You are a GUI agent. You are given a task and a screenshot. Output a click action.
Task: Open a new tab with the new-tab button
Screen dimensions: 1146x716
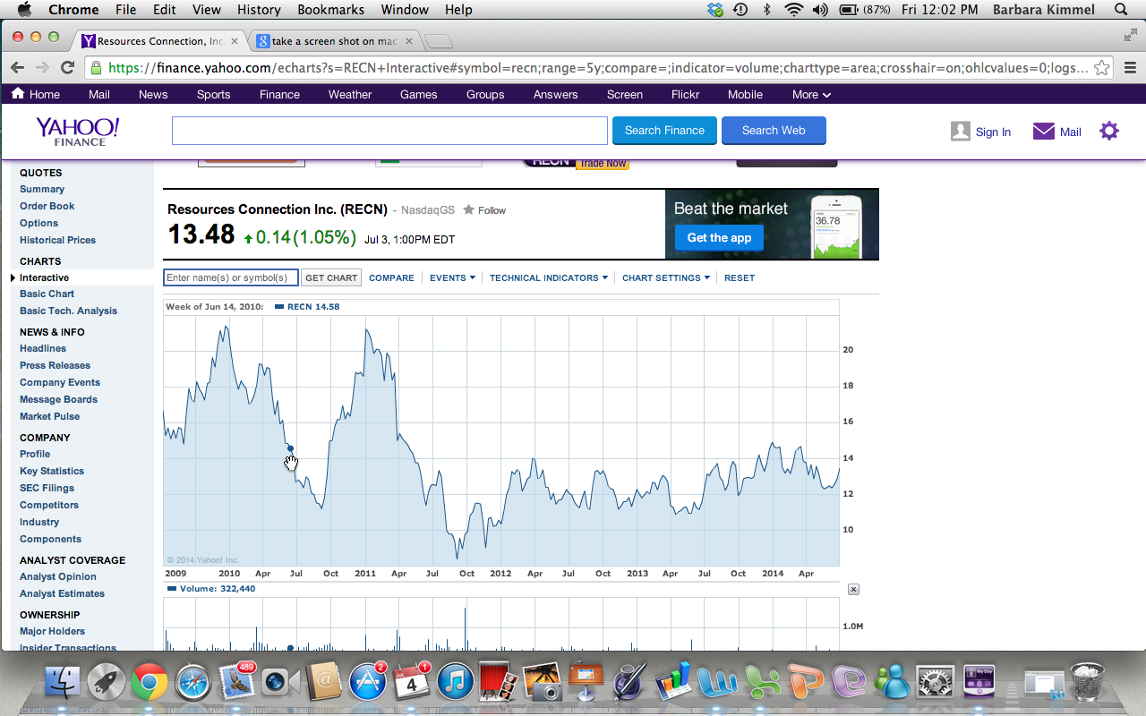pos(438,41)
